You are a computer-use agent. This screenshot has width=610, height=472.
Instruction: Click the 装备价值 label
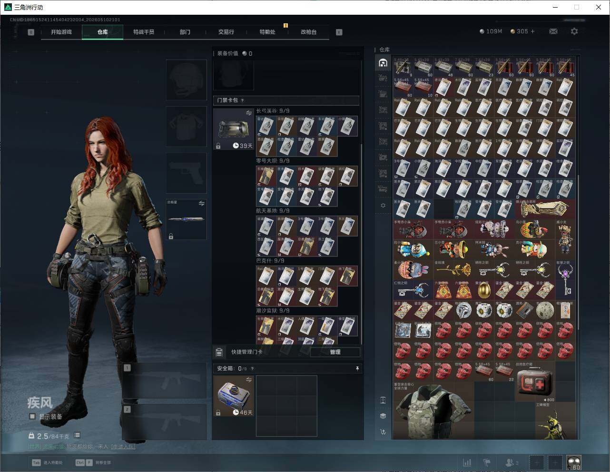[x=227, y=54]
